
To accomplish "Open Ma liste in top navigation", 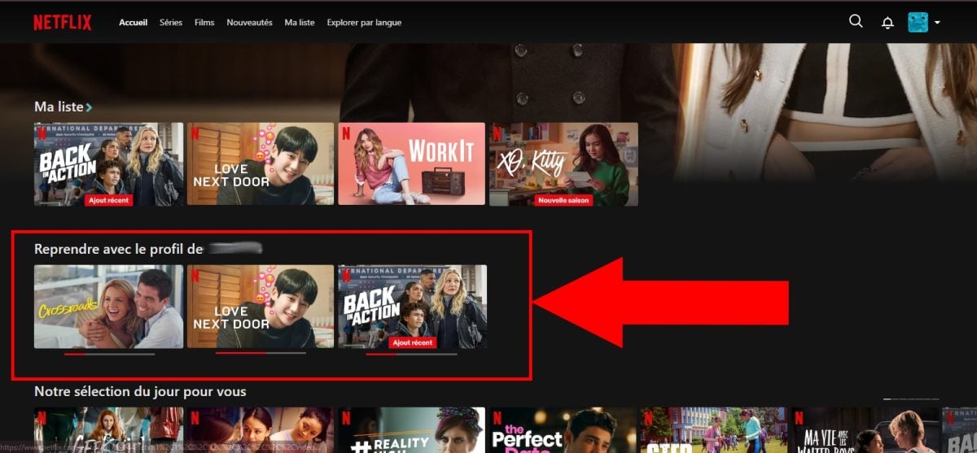I will click(x=300, y=23).
